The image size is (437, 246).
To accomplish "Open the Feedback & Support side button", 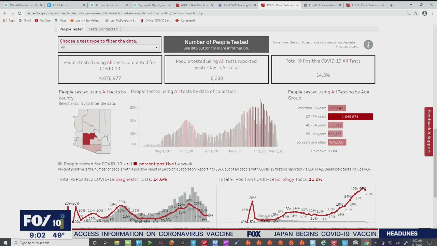I will point(429,132).
